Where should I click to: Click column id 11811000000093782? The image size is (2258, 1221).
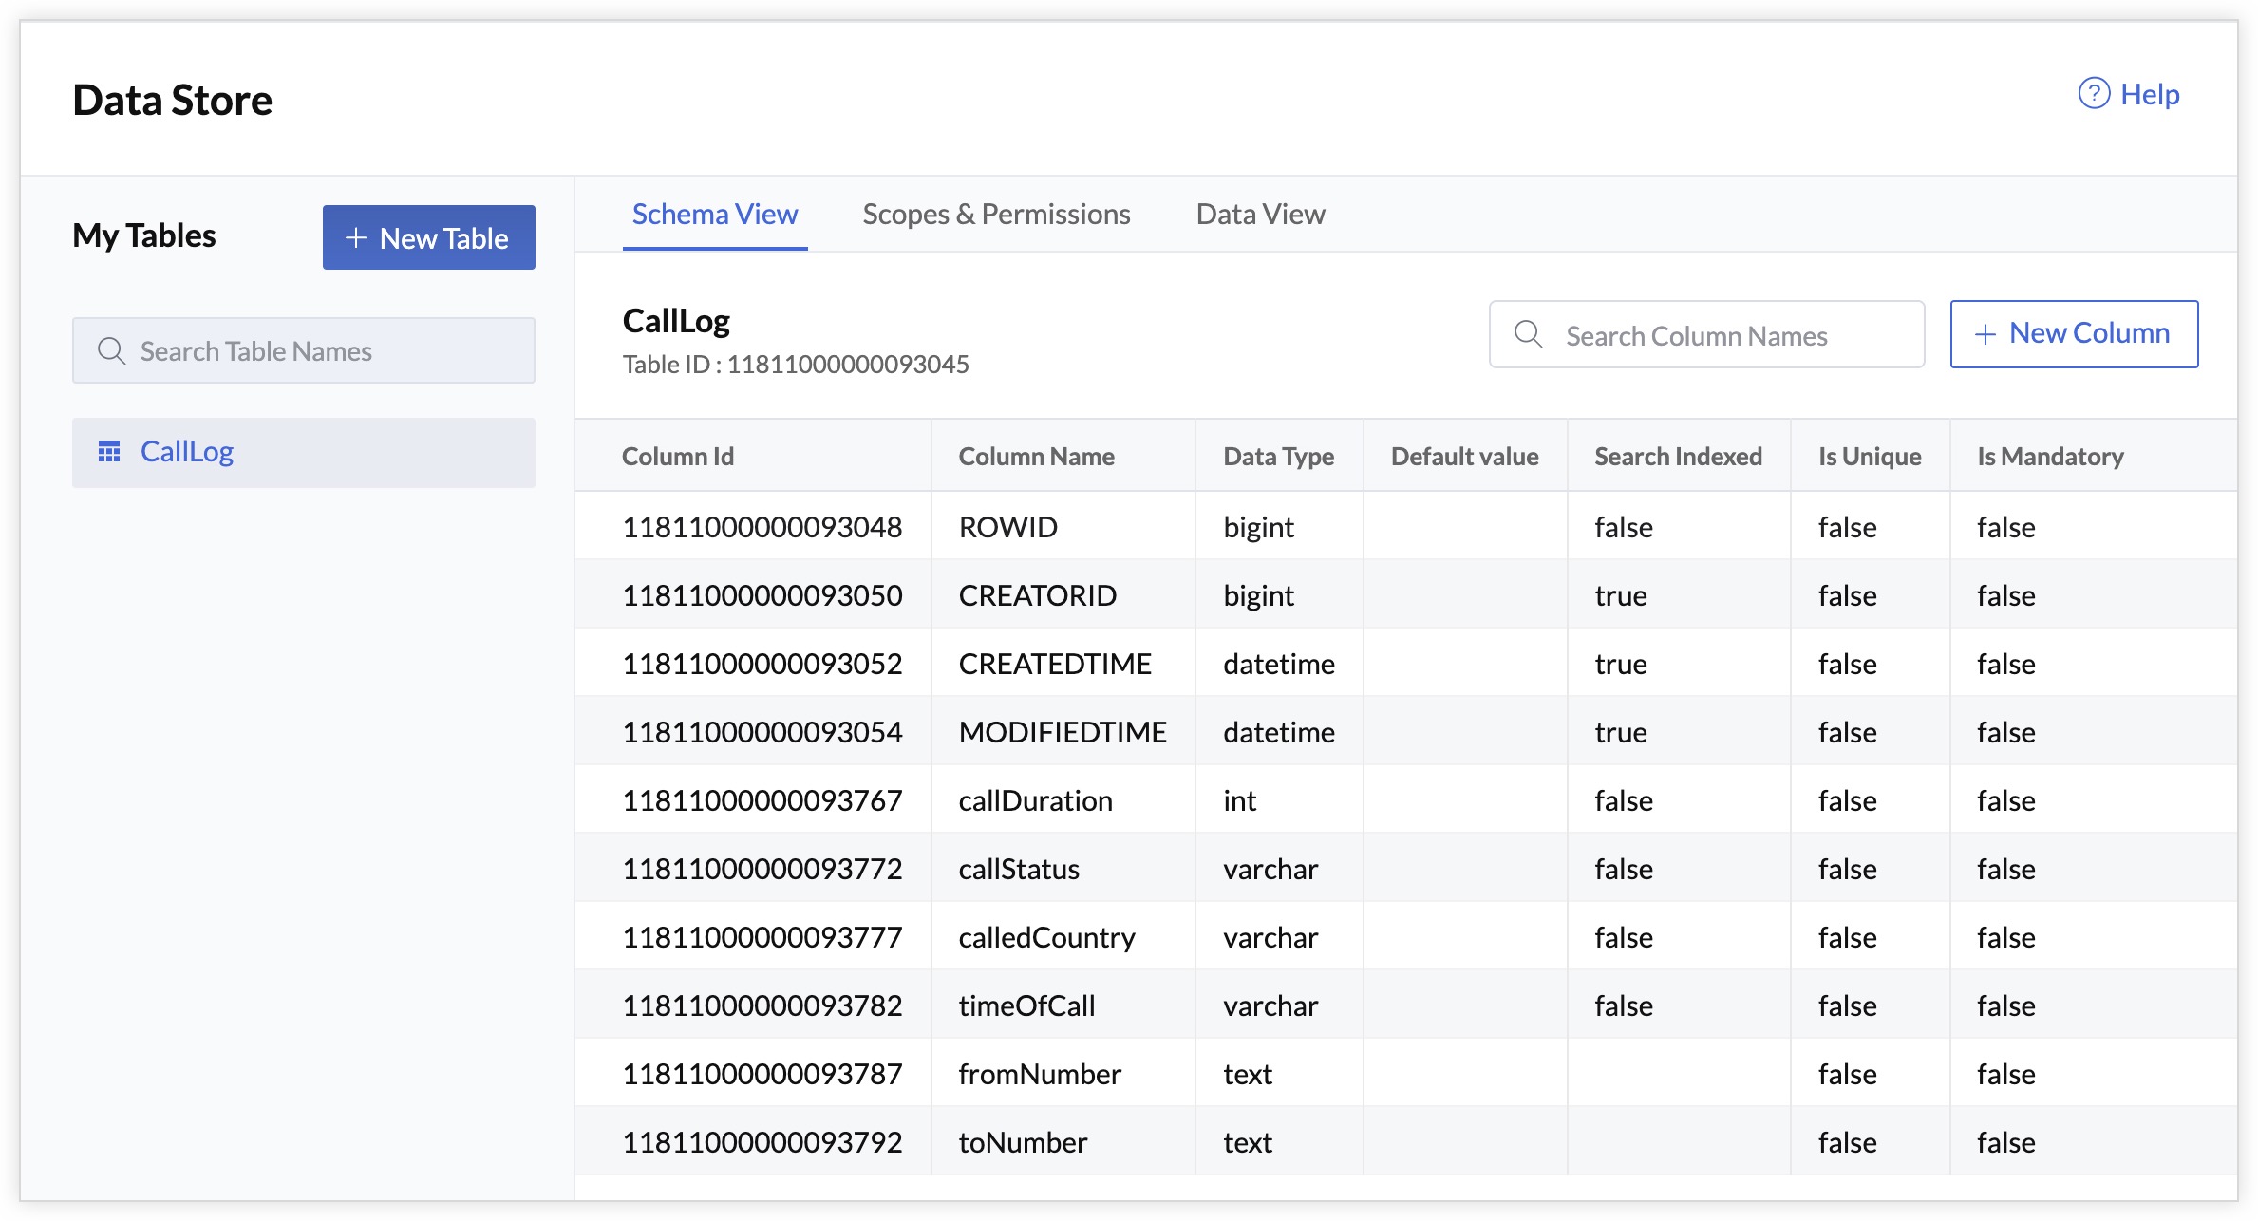(x=762, y=1005)
